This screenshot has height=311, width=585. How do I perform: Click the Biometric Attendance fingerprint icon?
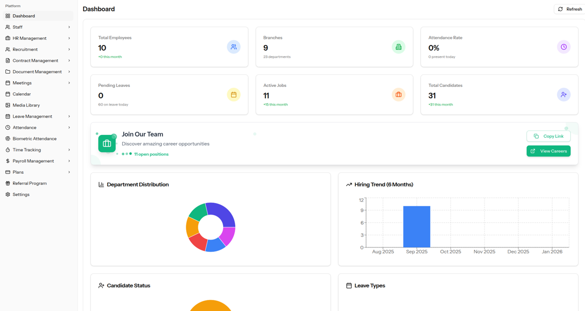[8, 139]
